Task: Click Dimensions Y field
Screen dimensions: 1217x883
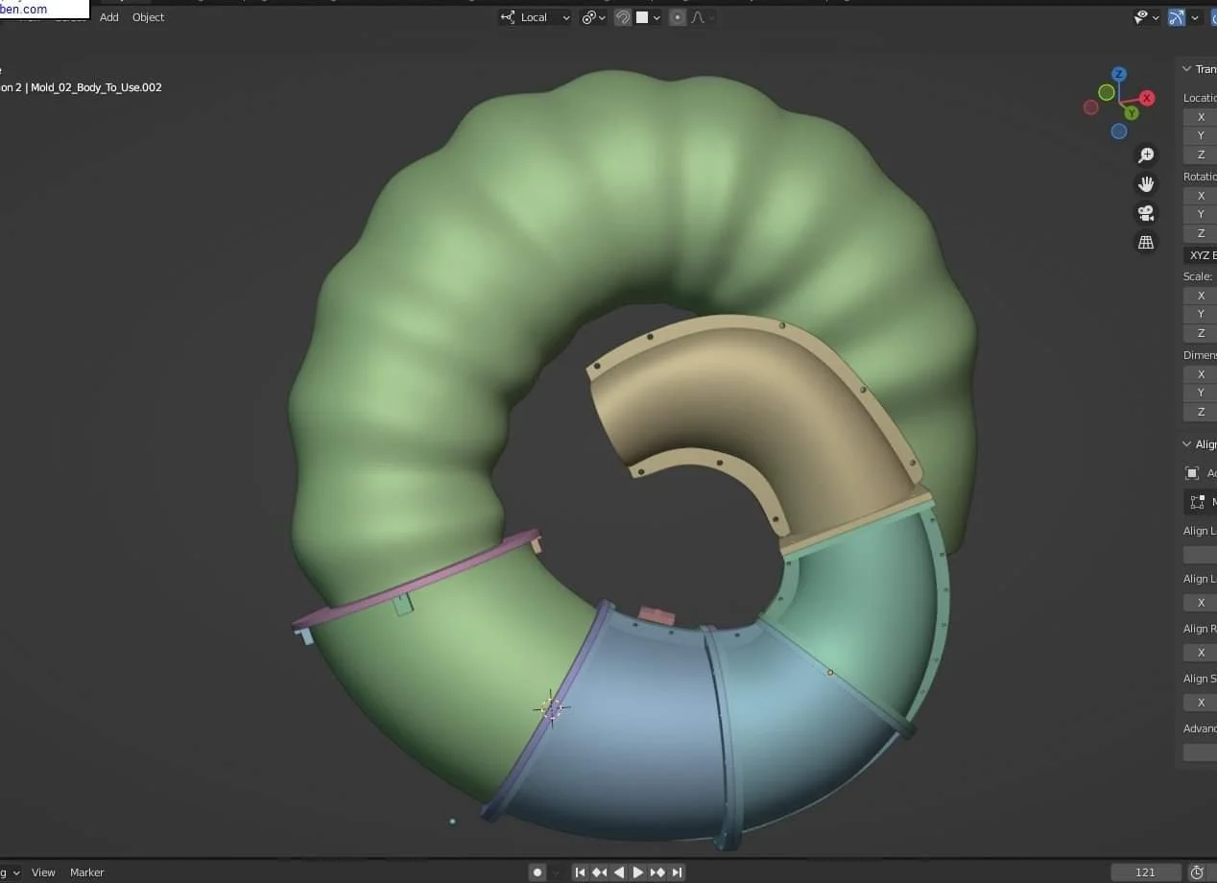Action: click(x=1200, y=393)
